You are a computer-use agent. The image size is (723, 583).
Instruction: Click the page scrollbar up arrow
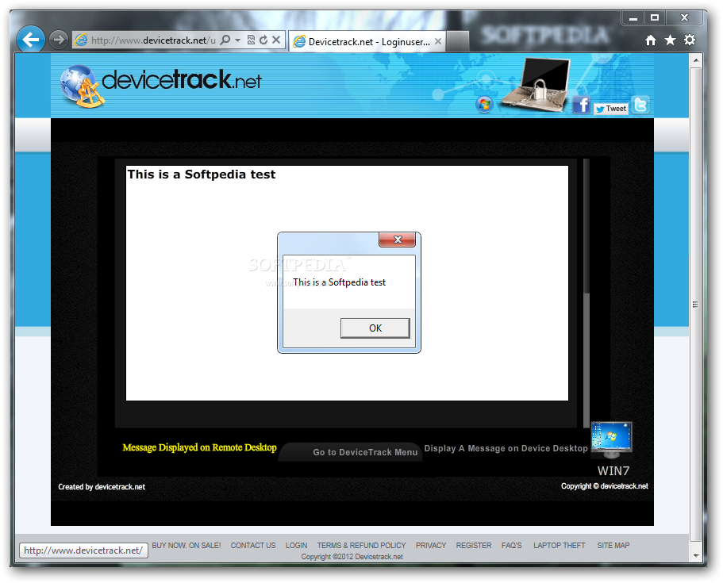(x=696, y=60)
